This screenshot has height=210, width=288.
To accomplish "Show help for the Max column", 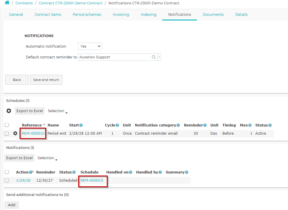I will 250,125.
